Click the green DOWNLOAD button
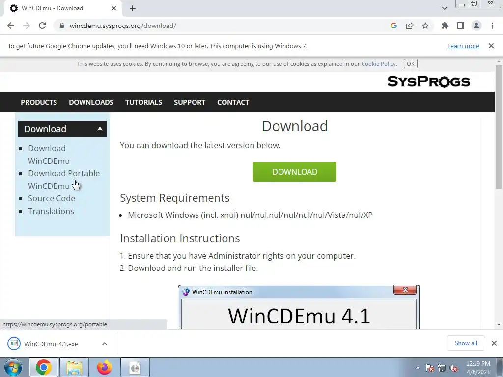Image resolution: width=503 pixels, height=377 pixels. (295, 172)
